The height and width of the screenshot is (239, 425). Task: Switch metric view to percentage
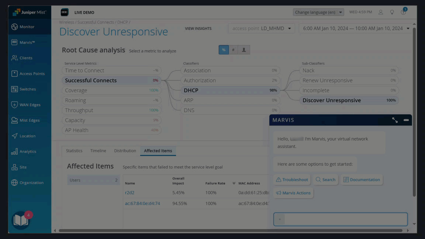click(x=224, y=50)
